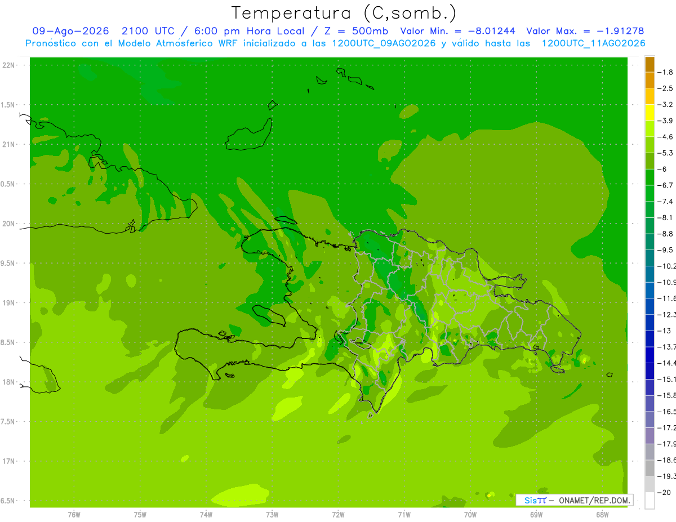Screen dimensions: 676x522
Task: Click the '-1.8' colorbar value
Action: [665, 72]
